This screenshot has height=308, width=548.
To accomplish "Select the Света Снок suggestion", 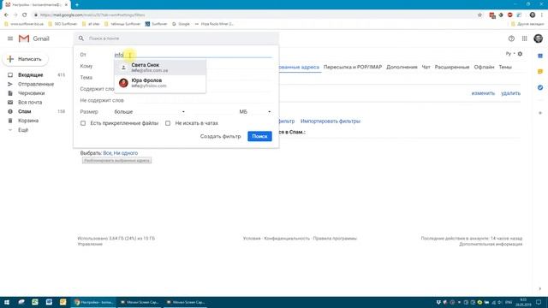I will click(x=160, y=68).
